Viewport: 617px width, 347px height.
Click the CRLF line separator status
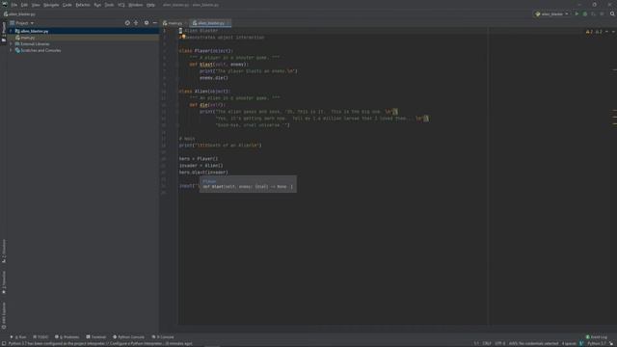click(487, 343)
